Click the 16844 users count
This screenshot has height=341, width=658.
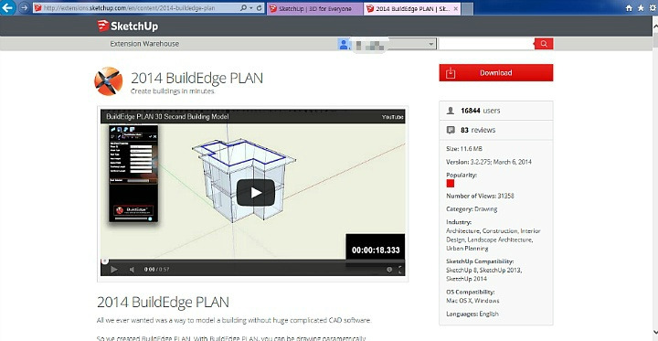(480, 111)
